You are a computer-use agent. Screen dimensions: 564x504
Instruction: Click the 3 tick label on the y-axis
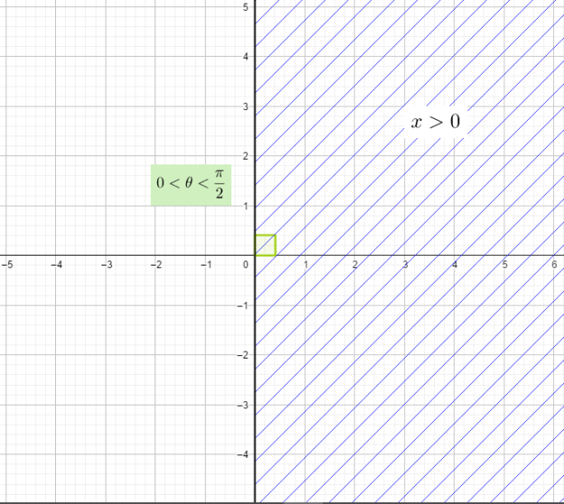tap(246, 107)
